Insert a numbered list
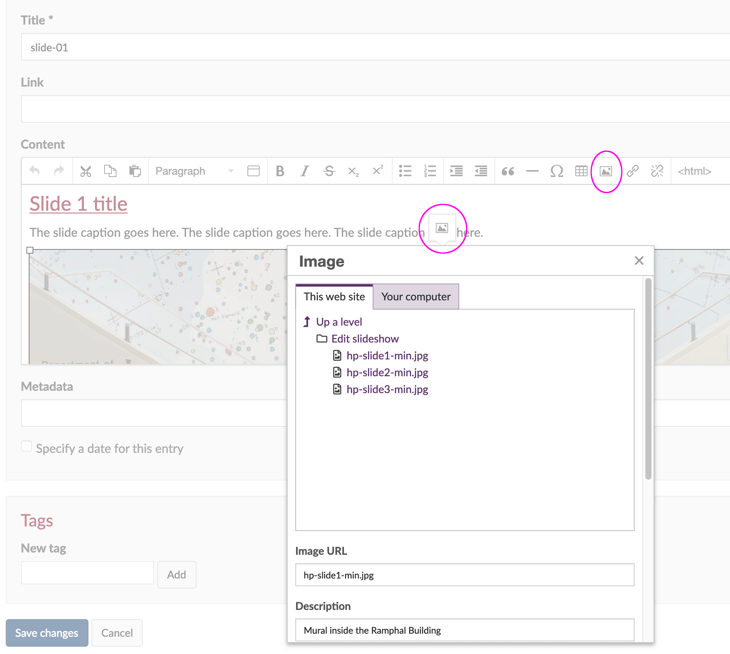The height and width of the screenshot is (654, 730). point(430,171)
